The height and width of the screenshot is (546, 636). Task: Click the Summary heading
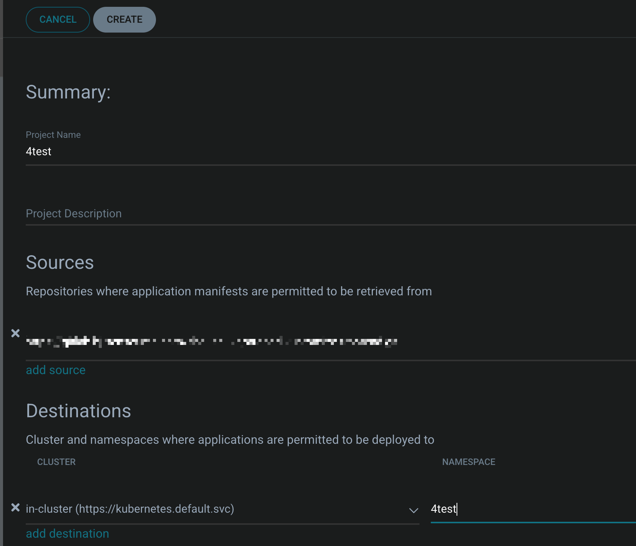click(68, 92)
